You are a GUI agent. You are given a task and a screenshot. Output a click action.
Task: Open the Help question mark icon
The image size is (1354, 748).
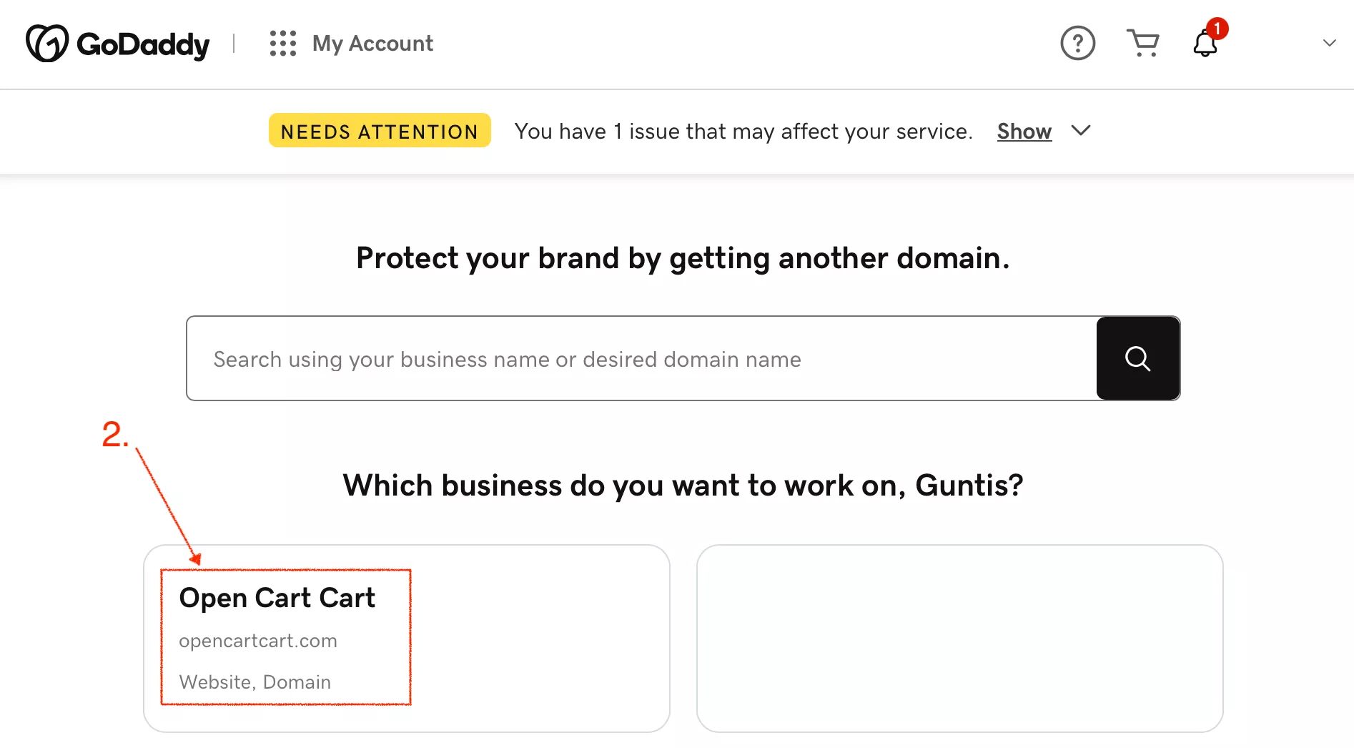(1077, 43)
